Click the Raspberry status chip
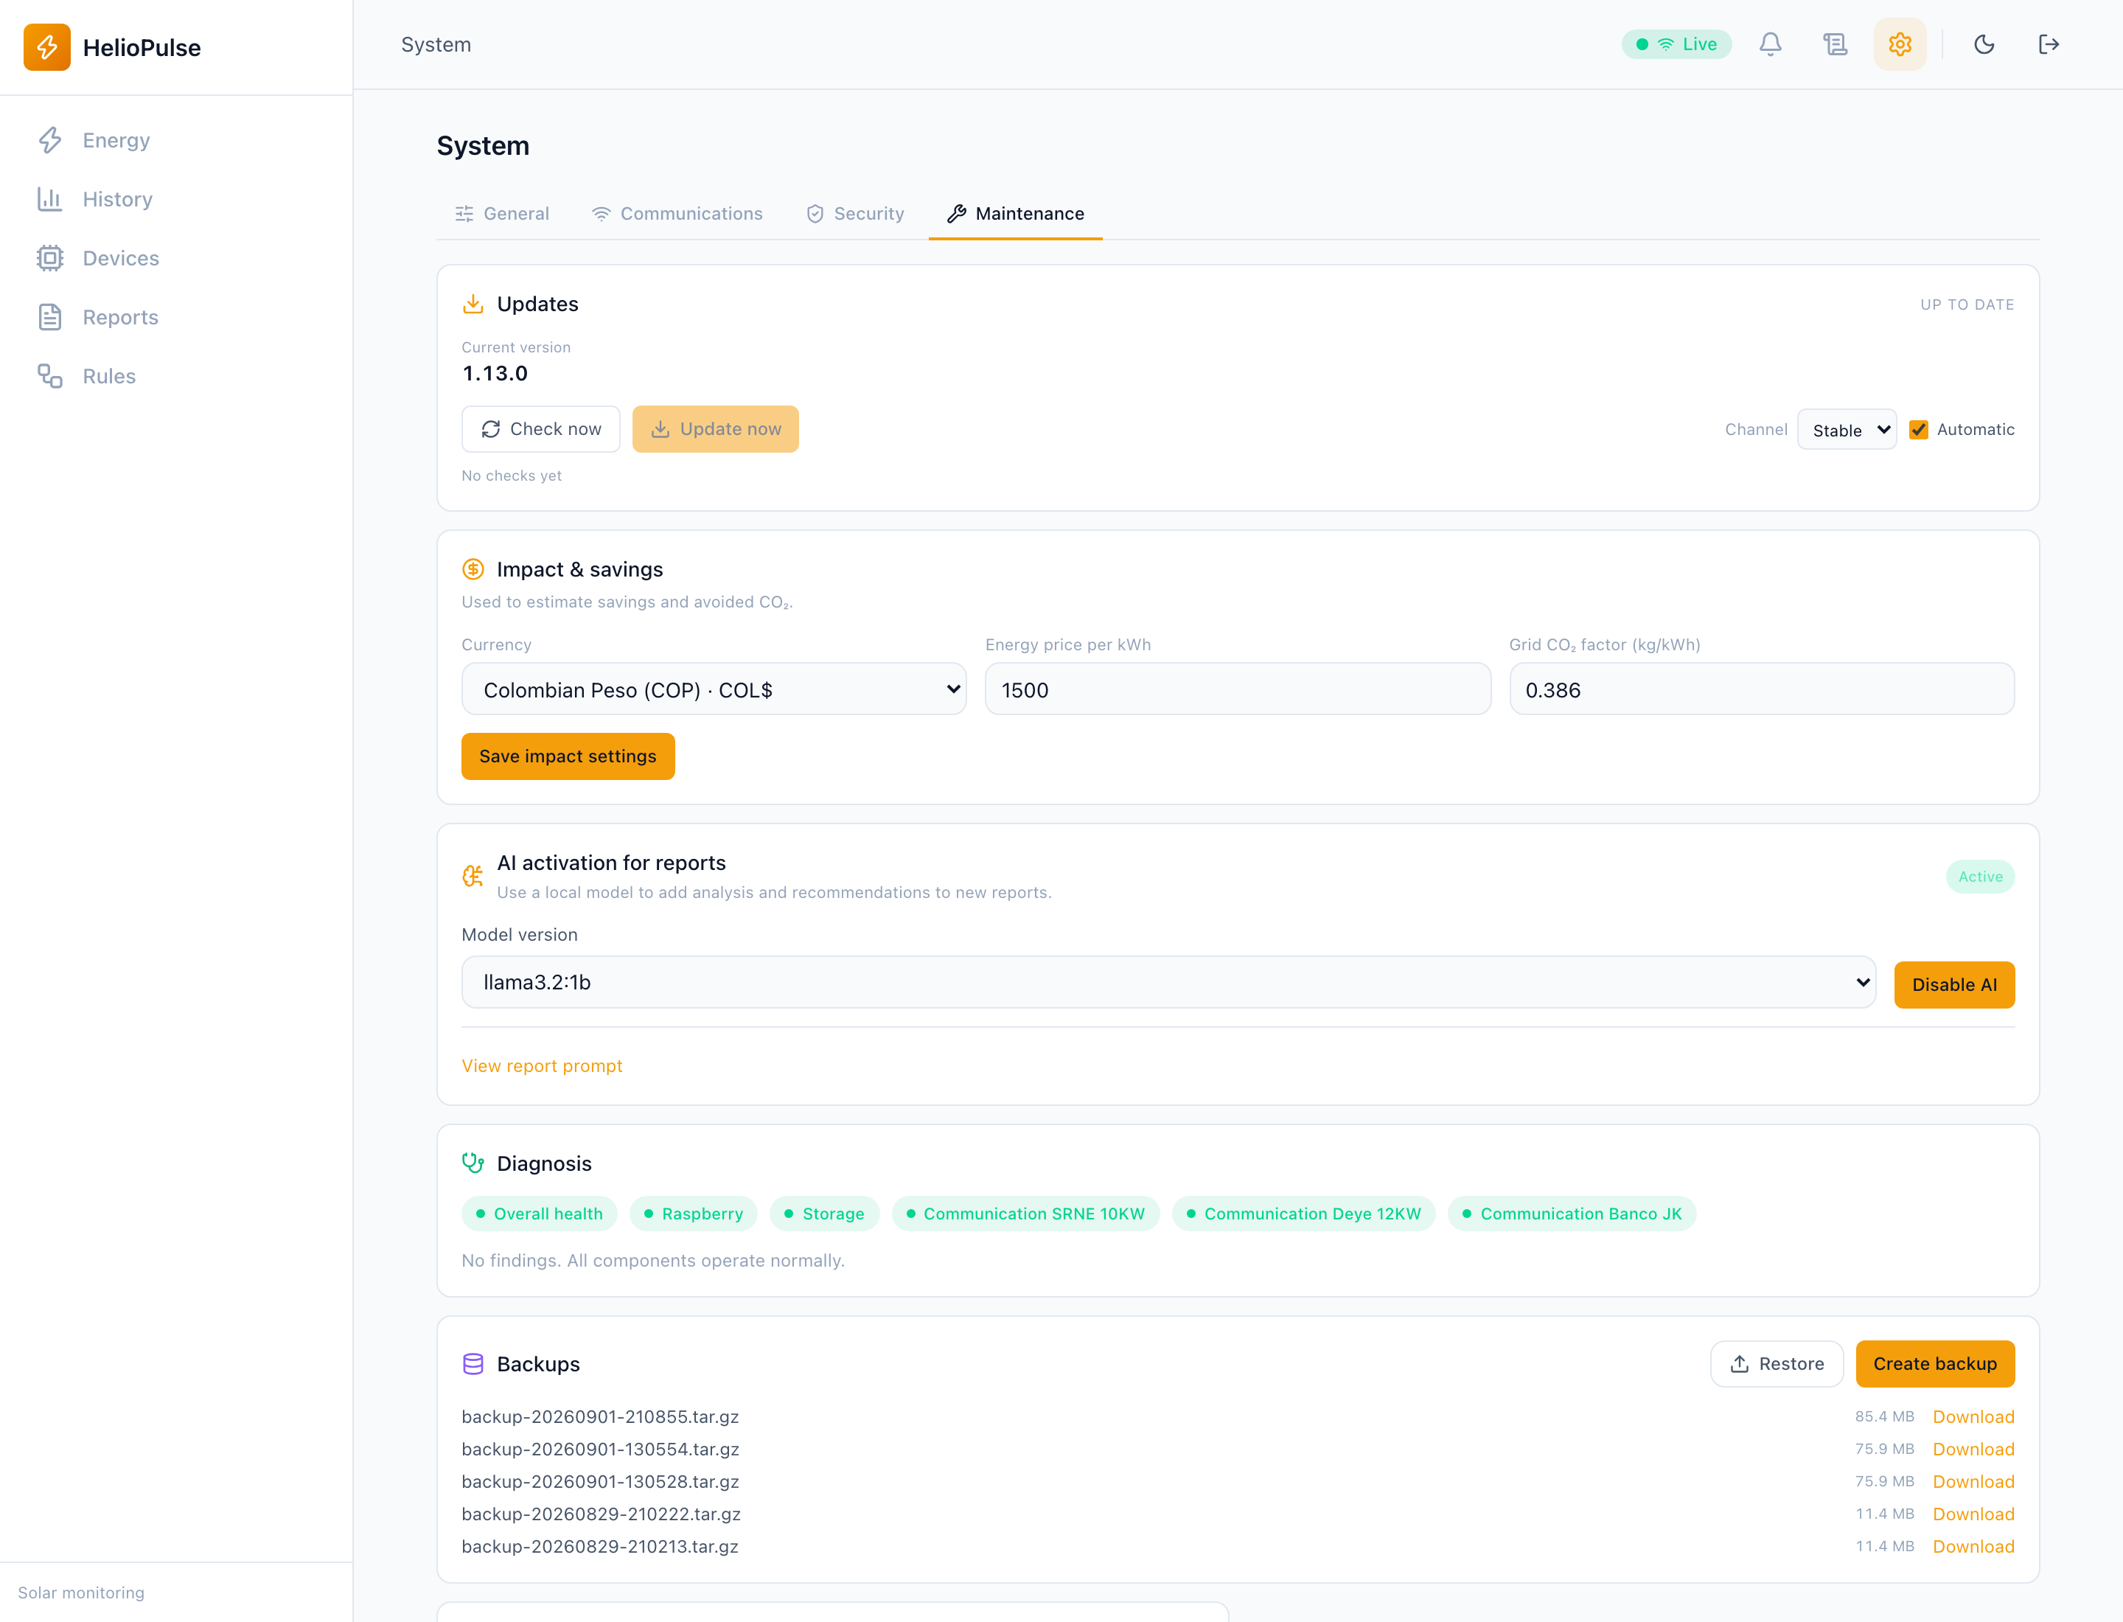This screenshot has width=2123, height=1622. point(693,1214)
